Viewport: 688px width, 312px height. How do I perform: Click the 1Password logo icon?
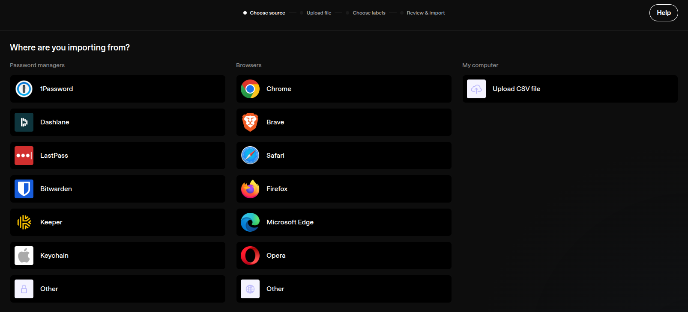pos(24,89)
